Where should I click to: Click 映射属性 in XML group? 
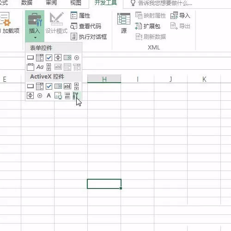(151, 16)
